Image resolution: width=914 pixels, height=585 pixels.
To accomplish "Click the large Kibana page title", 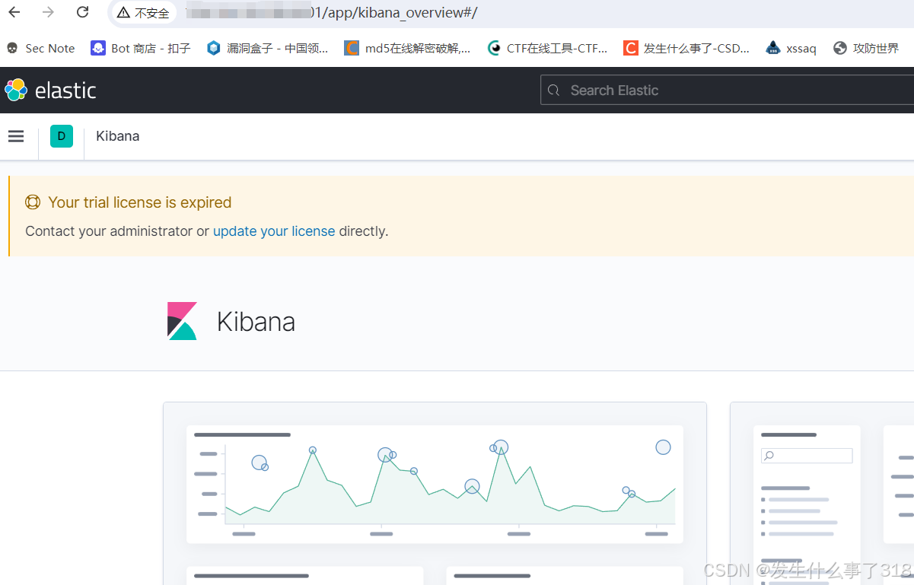I will (x=256, y=322).
